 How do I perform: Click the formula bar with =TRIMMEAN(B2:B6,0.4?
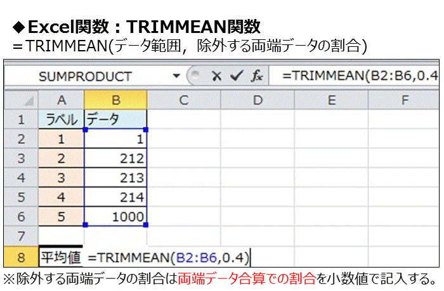pos(354,75)
